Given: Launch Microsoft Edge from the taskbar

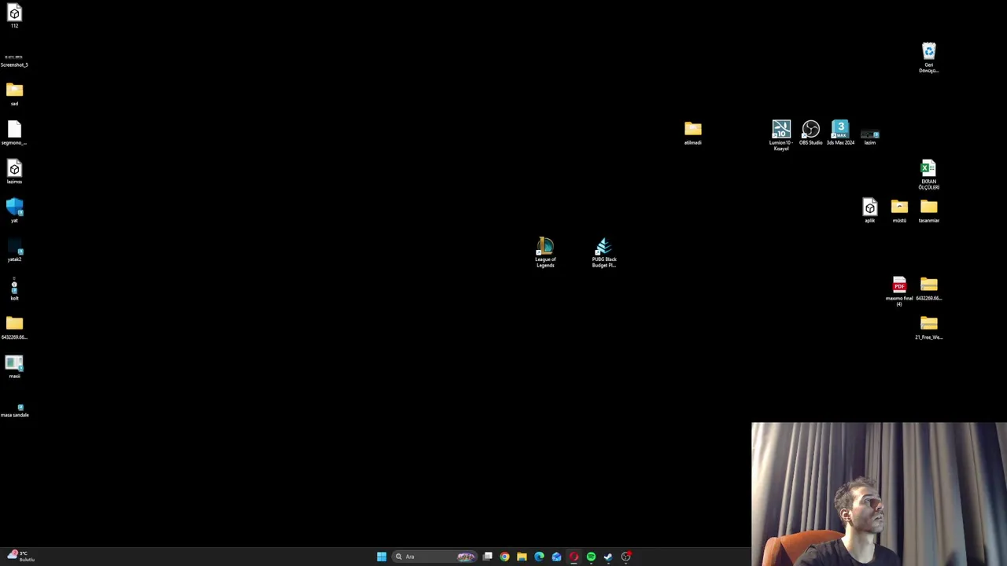Looking at the screenshot, I should pyautogui.click(x=539, y=557).
